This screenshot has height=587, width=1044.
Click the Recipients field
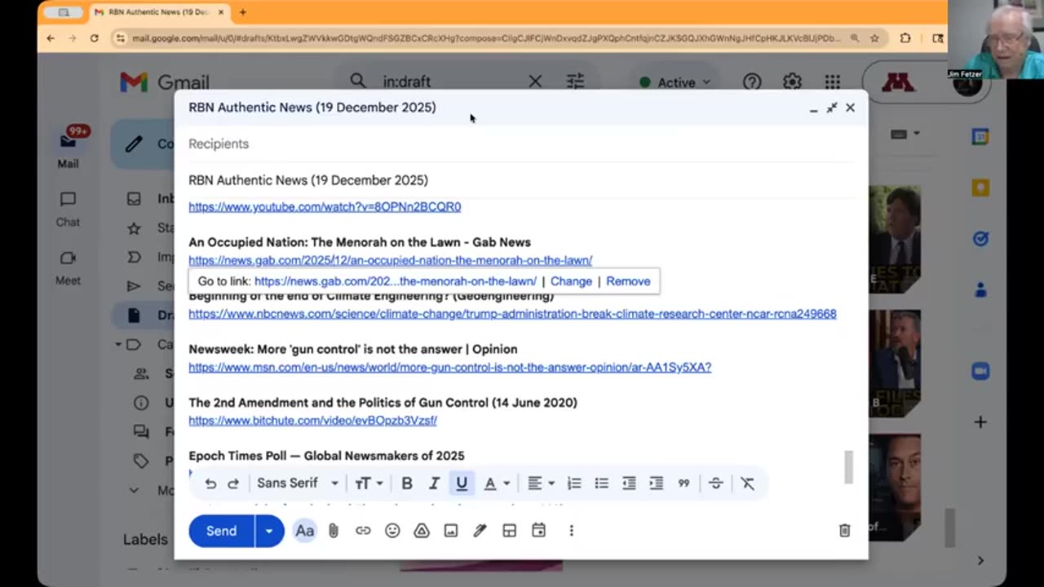tap(520, 143)
